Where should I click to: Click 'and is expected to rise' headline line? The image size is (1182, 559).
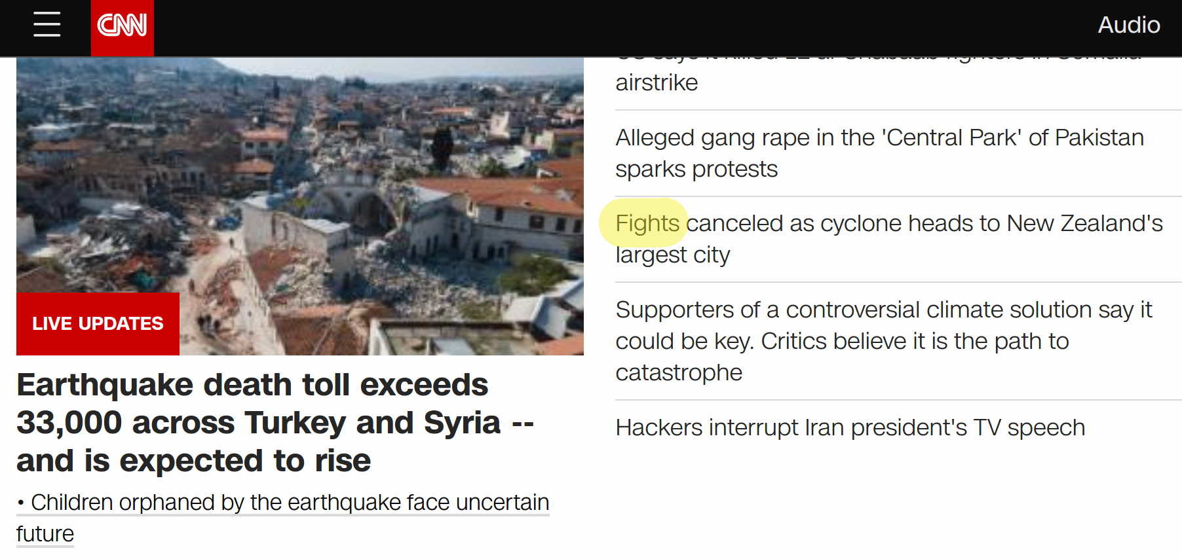(x=193, y=461)
